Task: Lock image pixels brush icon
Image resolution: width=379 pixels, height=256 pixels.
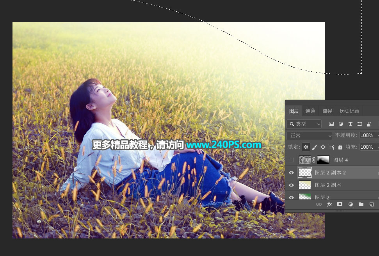Action: pyautogui.click(x=315, y=147)
